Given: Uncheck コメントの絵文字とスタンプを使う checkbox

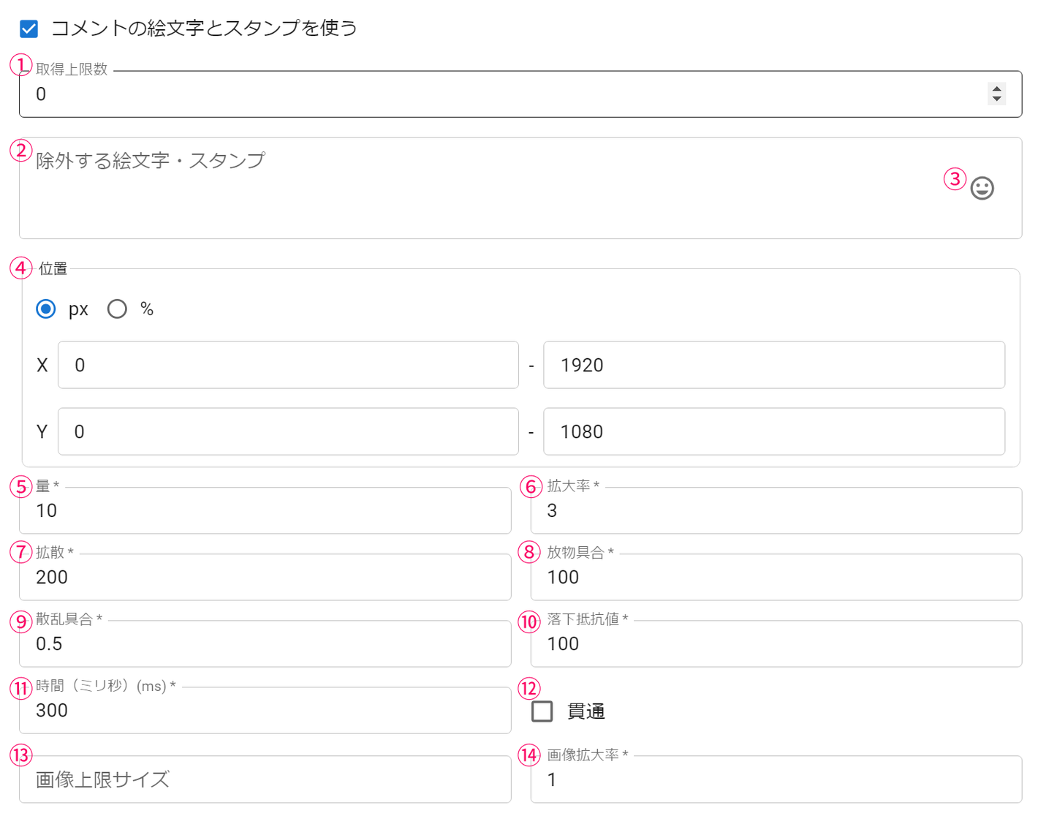Looking at the screenshot, I should point(29,29).
